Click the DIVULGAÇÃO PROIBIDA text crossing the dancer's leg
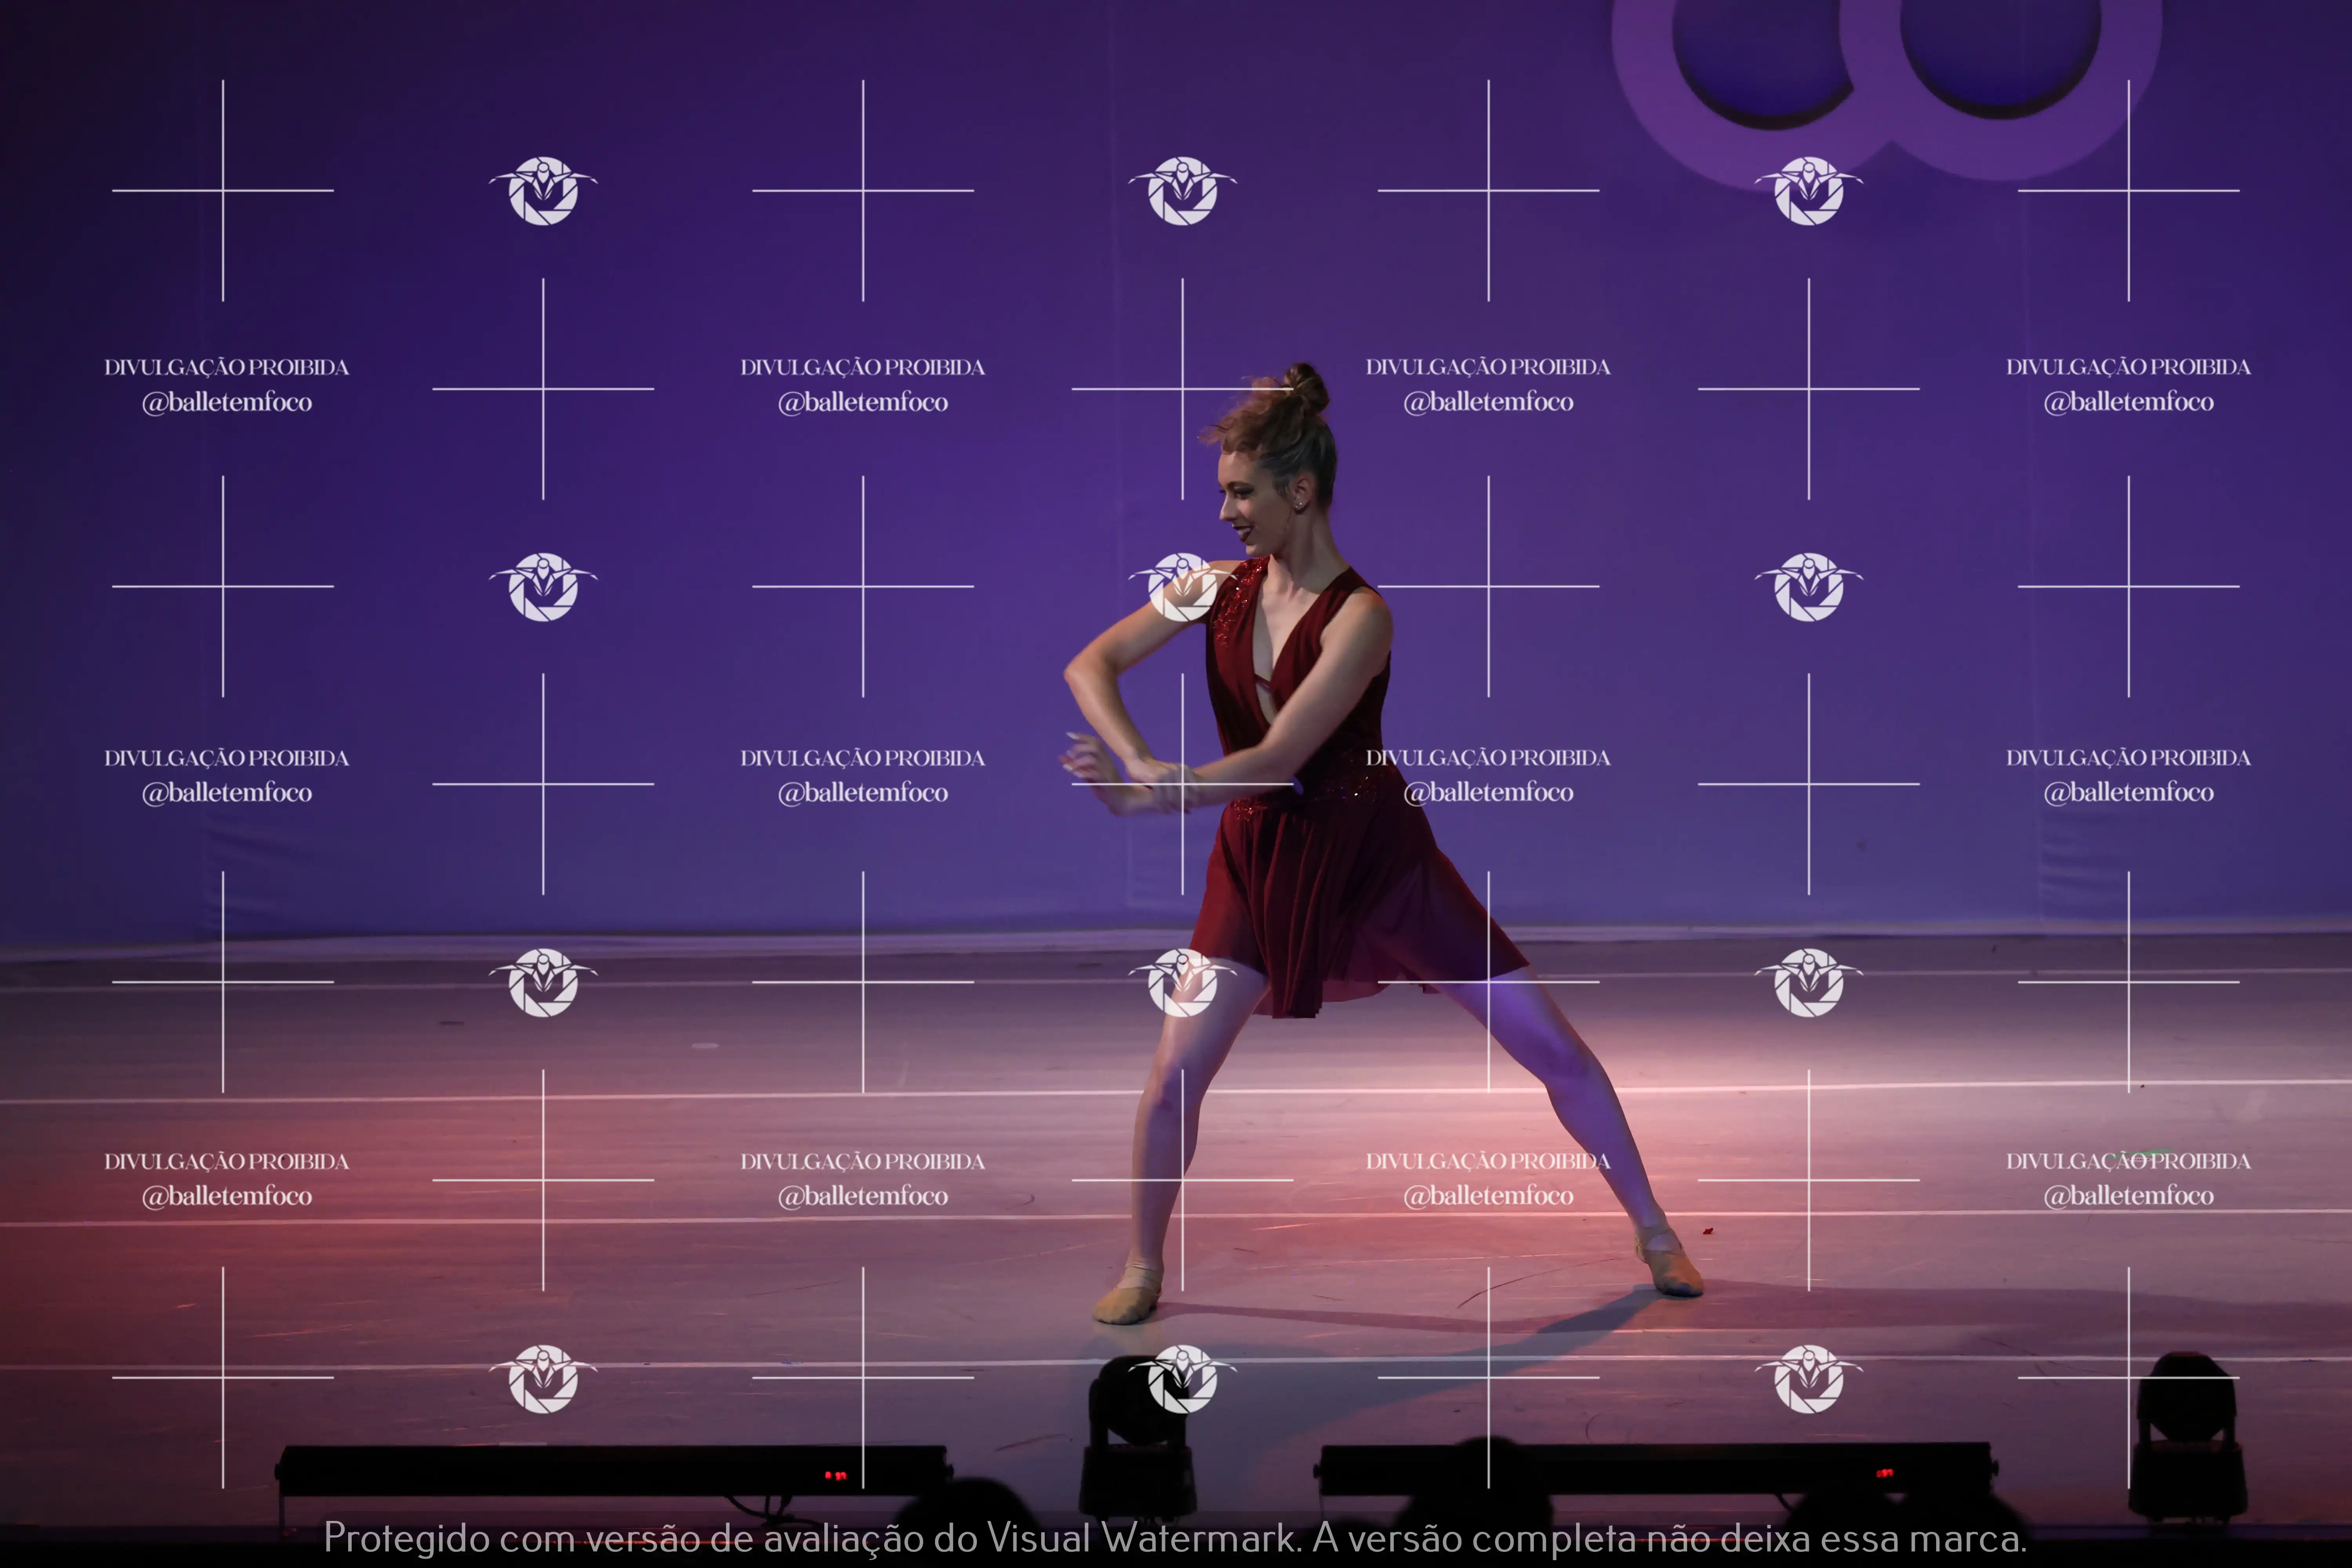 1488,1161
